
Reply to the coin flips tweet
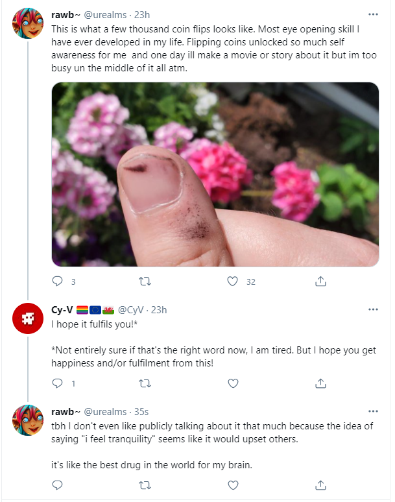pyautogui.click(x=57, y=281)
